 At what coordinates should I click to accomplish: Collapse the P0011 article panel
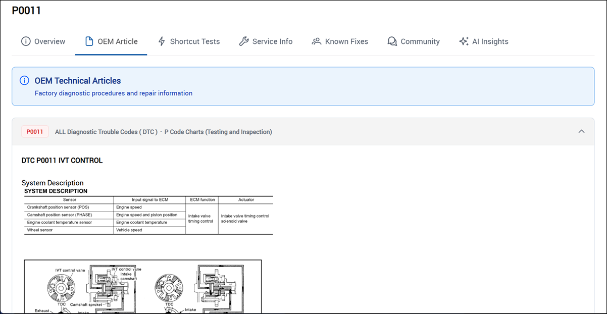click(x=581, y=131)
